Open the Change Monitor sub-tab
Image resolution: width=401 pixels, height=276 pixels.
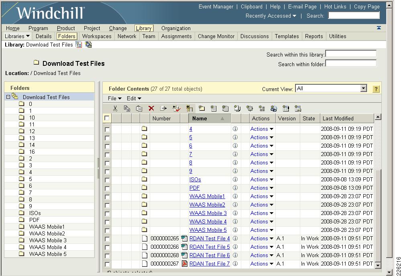pyautogui.click(x=216, y=36)
